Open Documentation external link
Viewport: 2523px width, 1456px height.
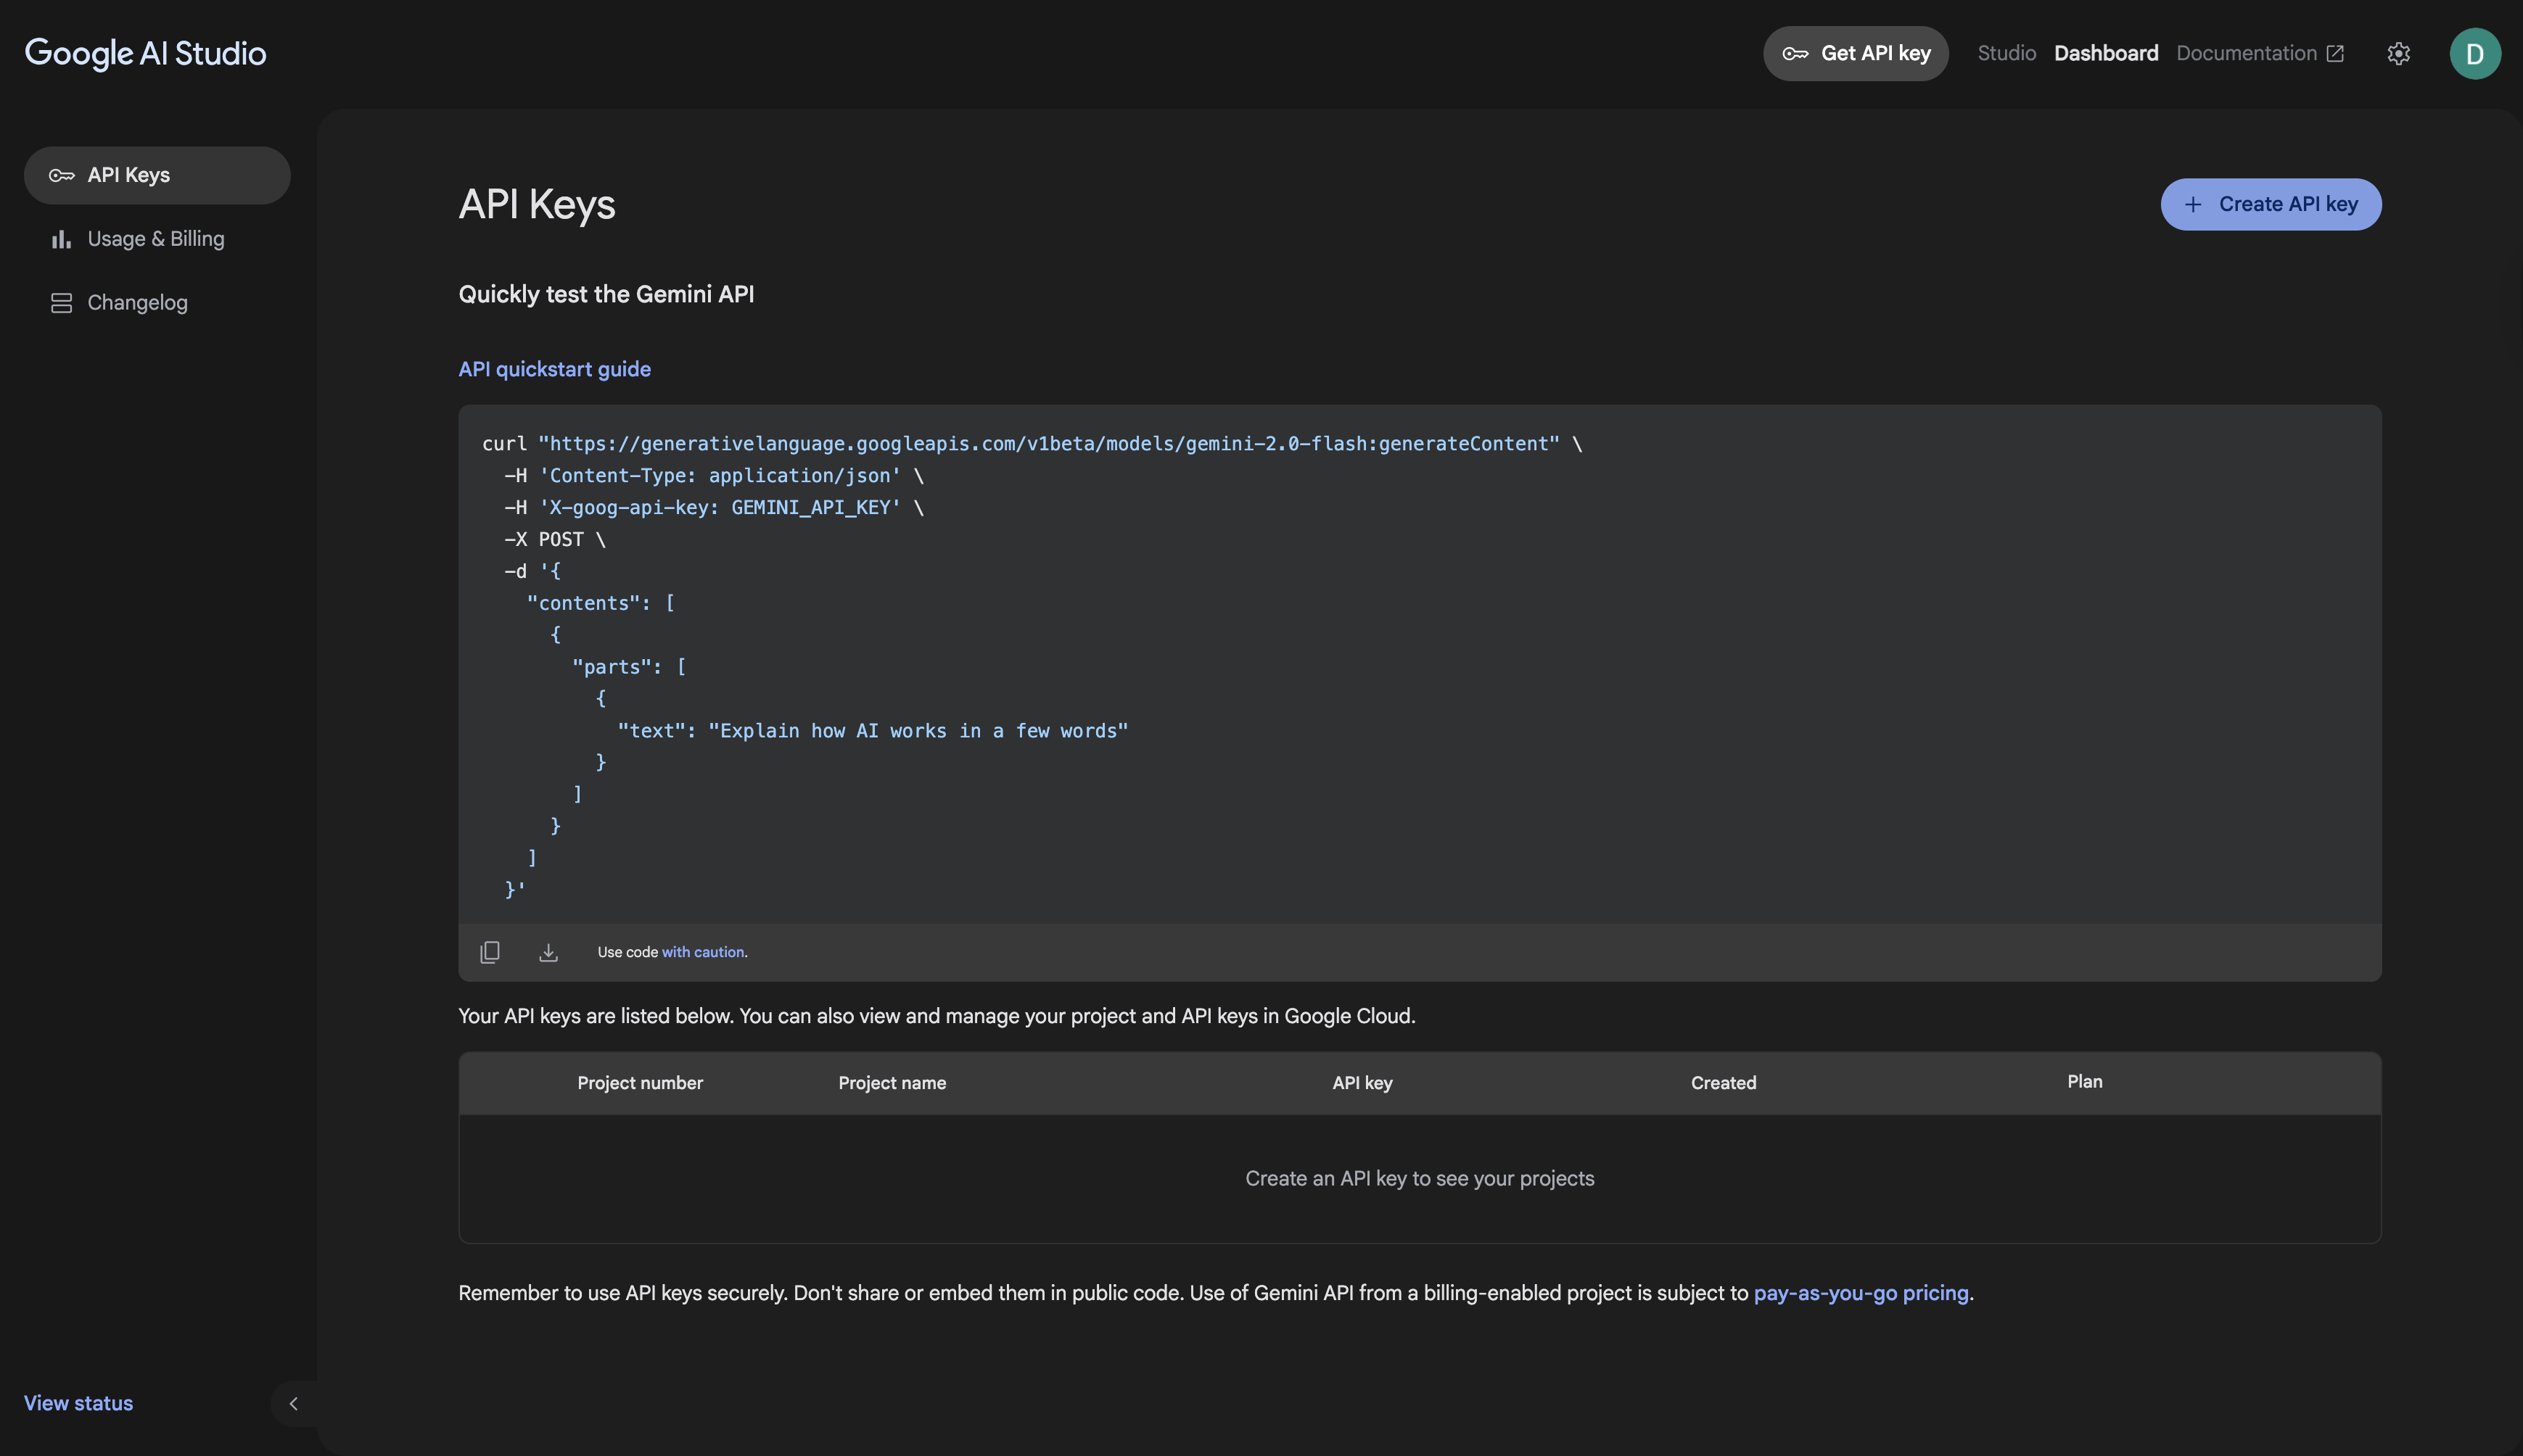pos(2260,53)
